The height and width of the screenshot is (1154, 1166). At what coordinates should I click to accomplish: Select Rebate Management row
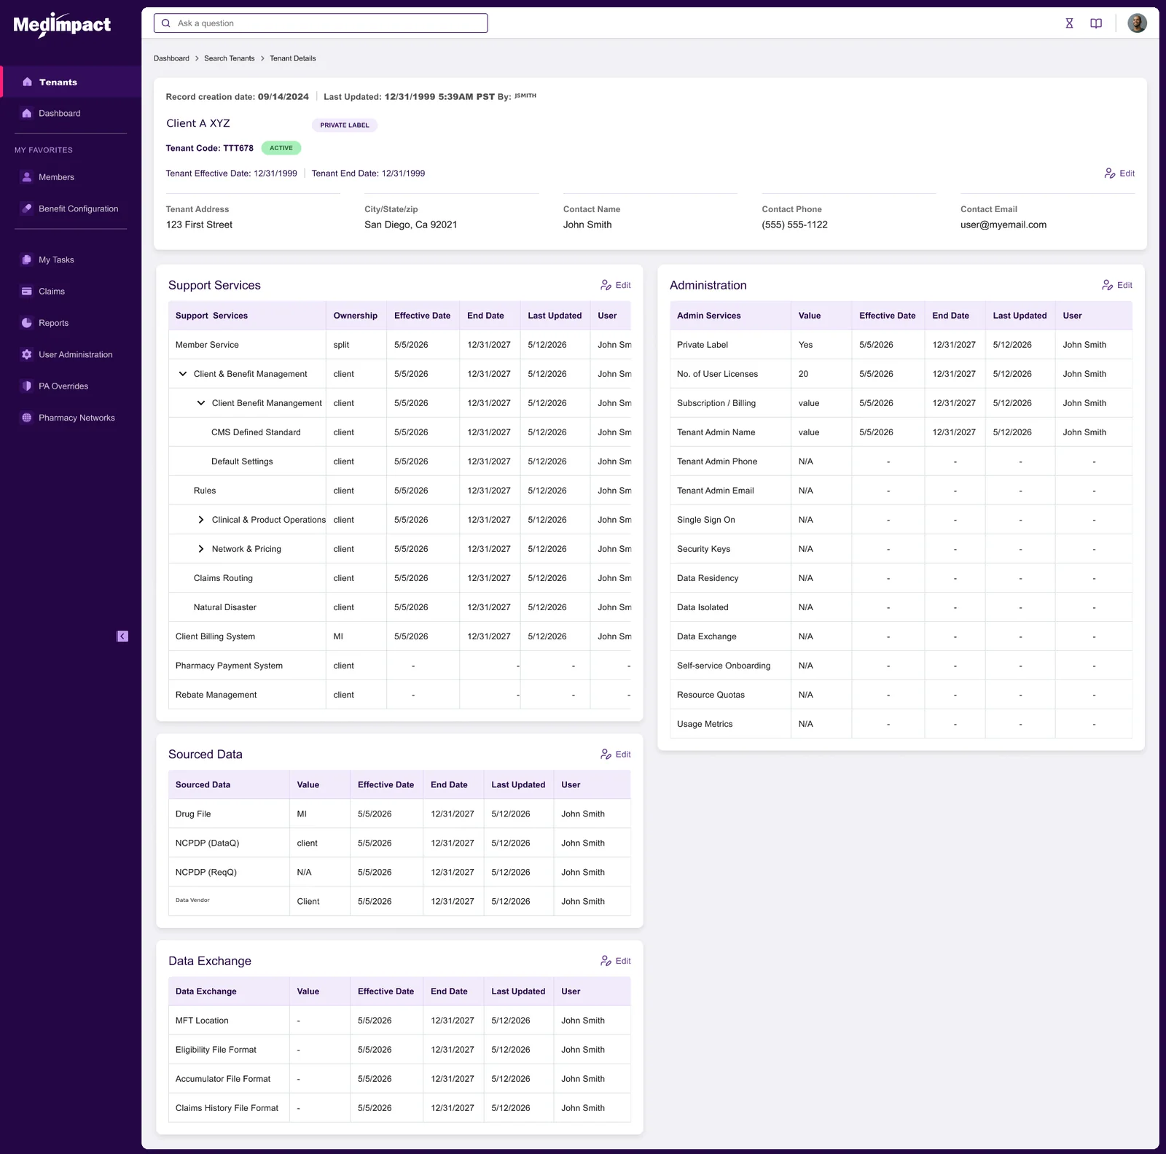[x=399, y=695]
